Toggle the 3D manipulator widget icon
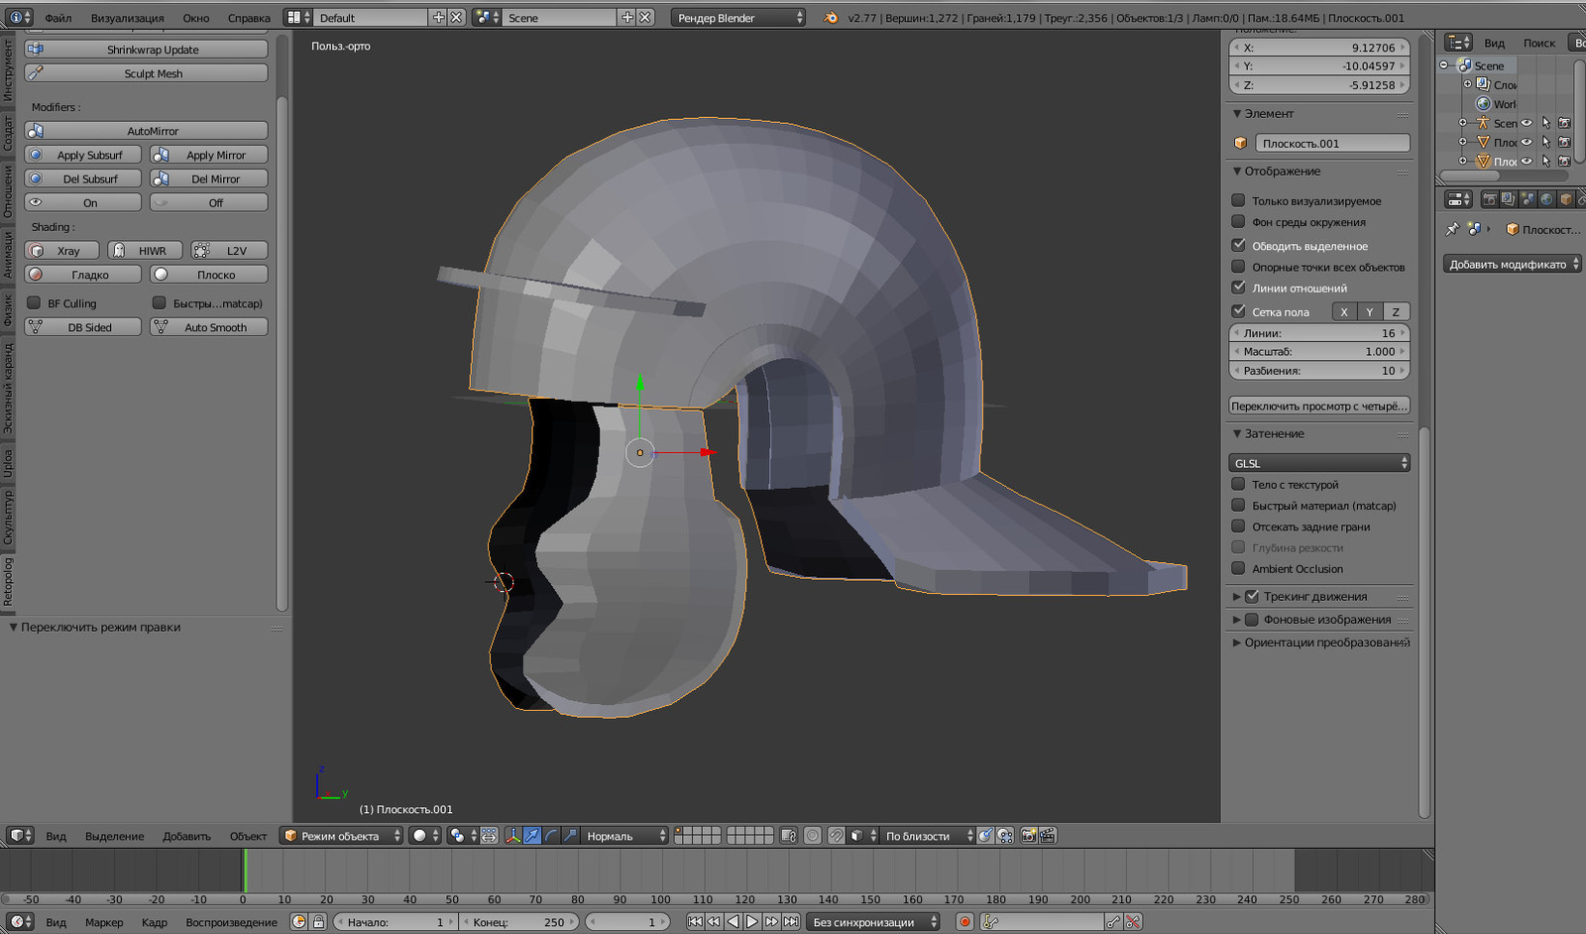This screenshot has width=1586, height=934. 513,836
